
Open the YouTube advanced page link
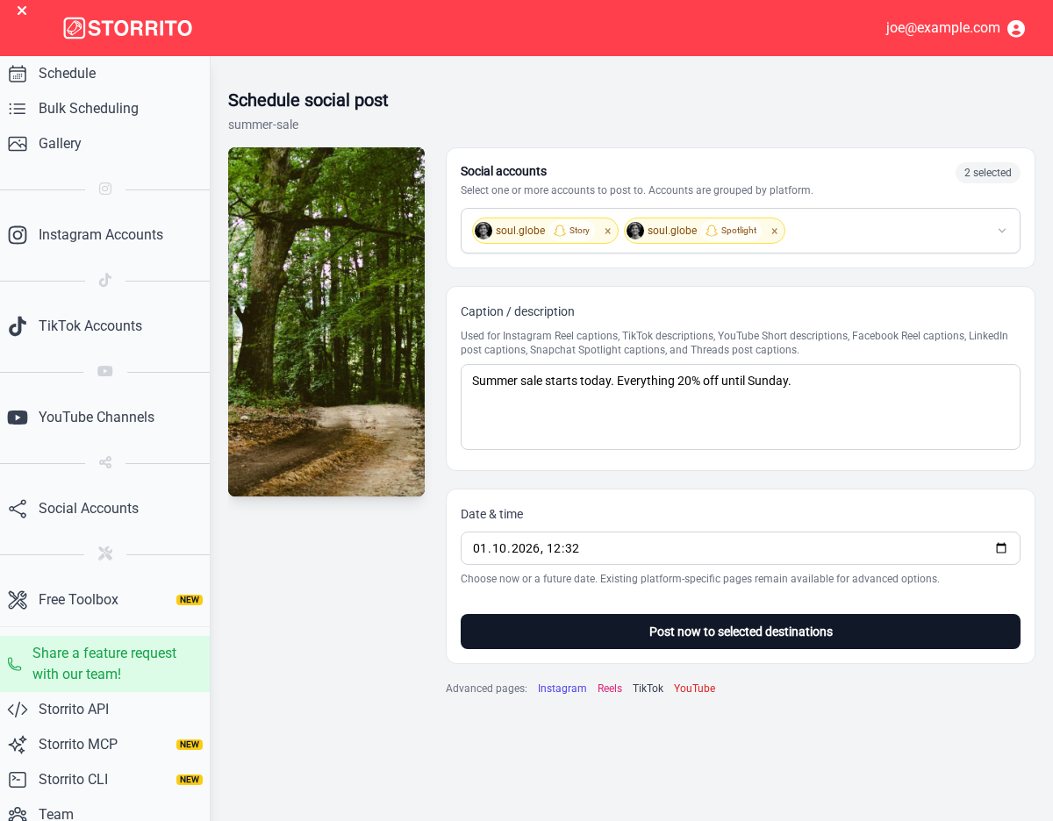point(694,689)
